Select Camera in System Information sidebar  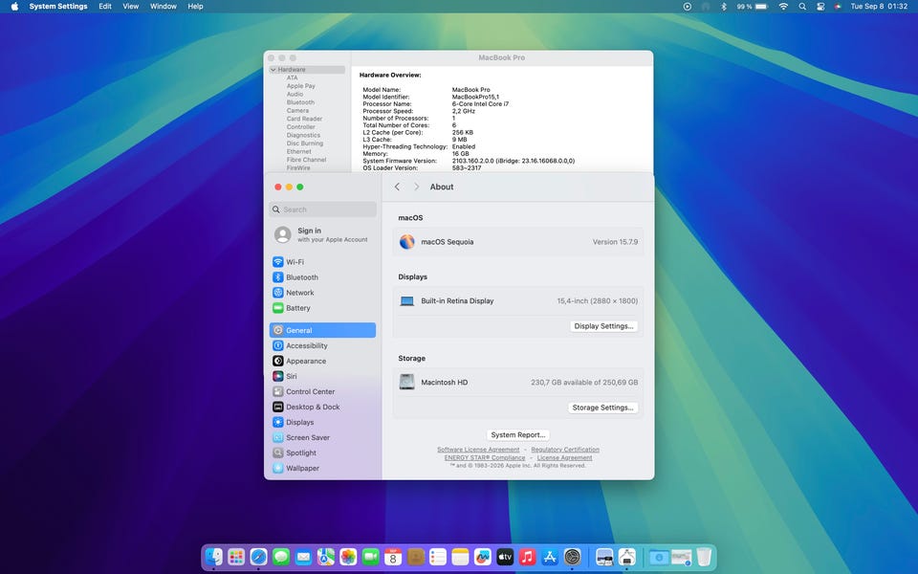click(297, 111)
